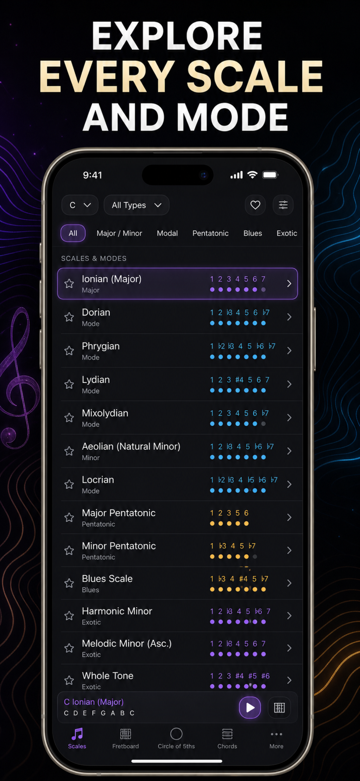Select the "Mixolydian" scale name

[x=105, y=413]
